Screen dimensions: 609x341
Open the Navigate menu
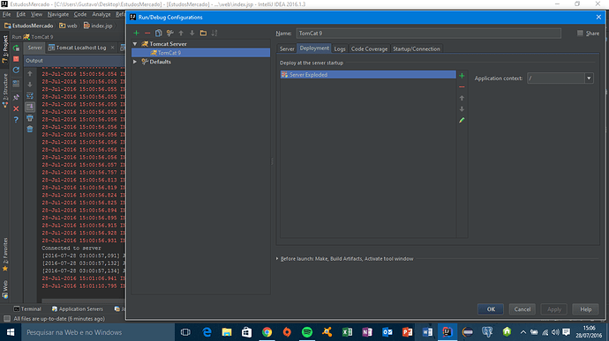click(x=58, y=14)
